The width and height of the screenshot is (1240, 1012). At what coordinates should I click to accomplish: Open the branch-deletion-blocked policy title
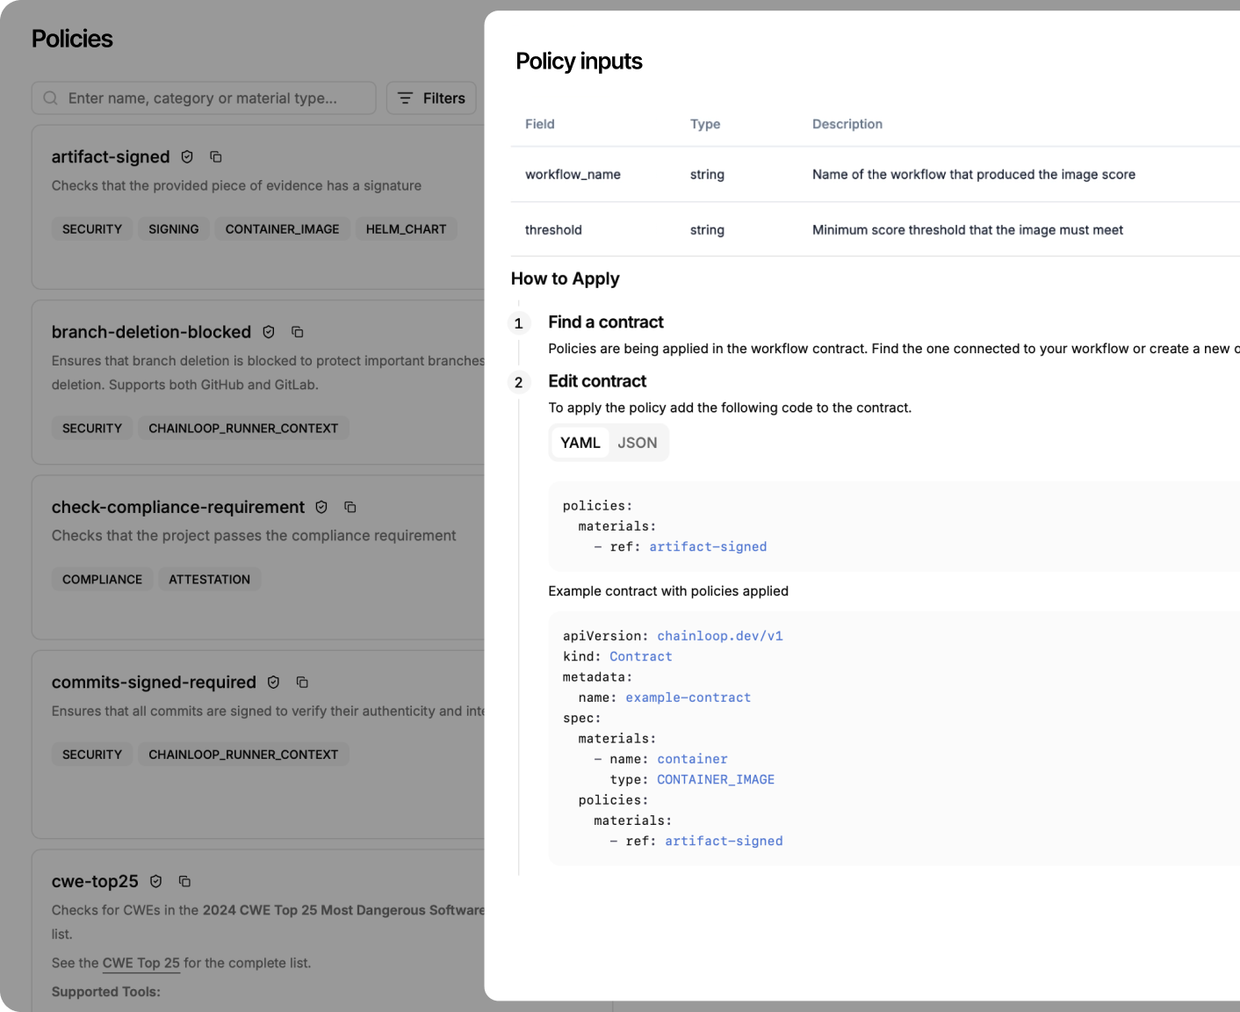tap(151, 332)
